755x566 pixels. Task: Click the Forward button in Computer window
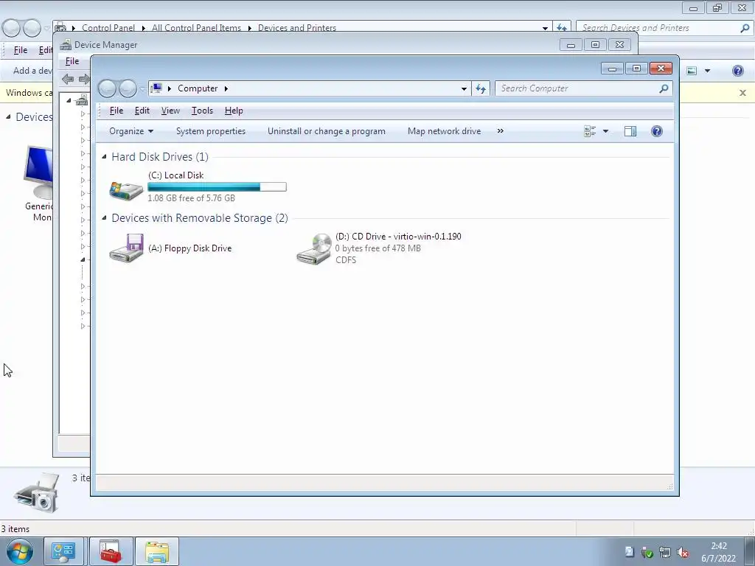coord(128,88)
